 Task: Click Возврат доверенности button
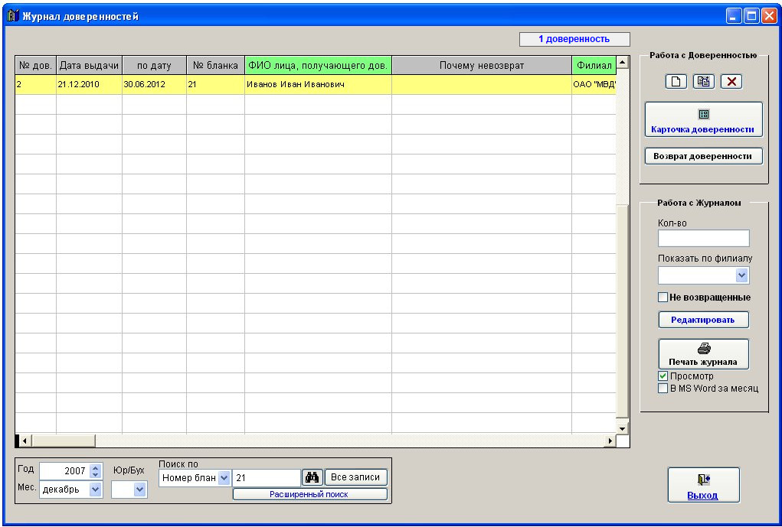pos(703,156)
